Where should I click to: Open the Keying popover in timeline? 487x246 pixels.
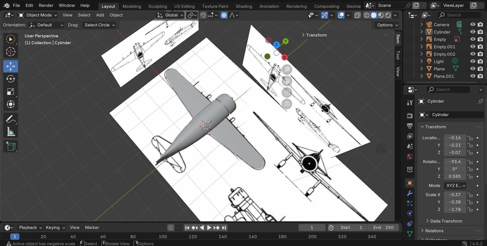pos(55,227)
